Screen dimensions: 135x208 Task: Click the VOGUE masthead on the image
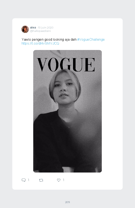click(66, 64)
